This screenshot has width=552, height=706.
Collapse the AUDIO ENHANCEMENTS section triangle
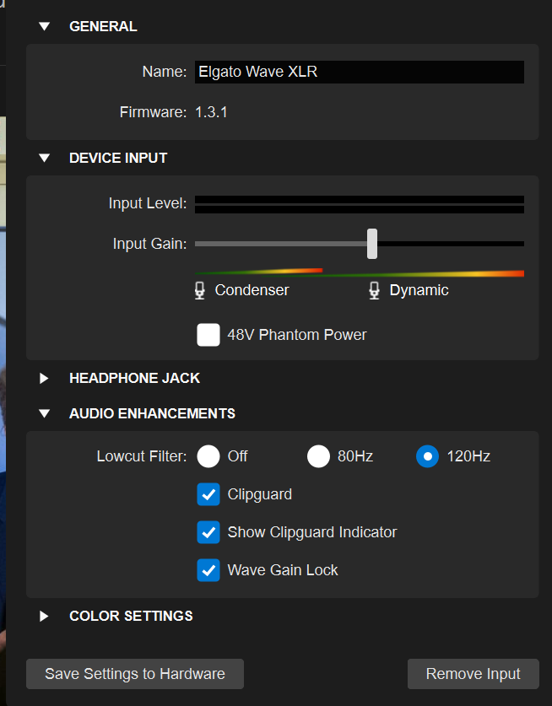point(44,413)
